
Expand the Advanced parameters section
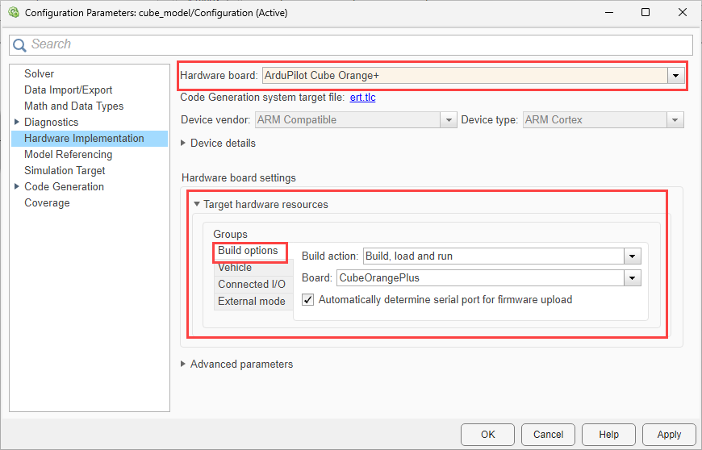pyautogui.click(x=183, y=364)
